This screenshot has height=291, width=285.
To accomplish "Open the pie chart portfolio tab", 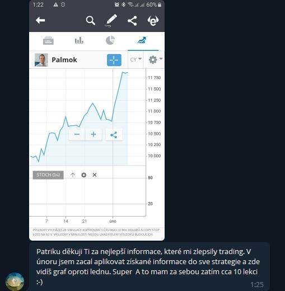I will pyautogui.click(x=110, y=40).
